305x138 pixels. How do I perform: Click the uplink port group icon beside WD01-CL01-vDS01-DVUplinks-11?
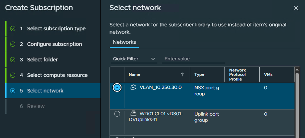[x=133, y=113]
